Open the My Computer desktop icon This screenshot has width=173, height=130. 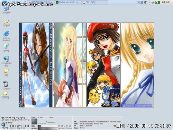pos(6,9)
